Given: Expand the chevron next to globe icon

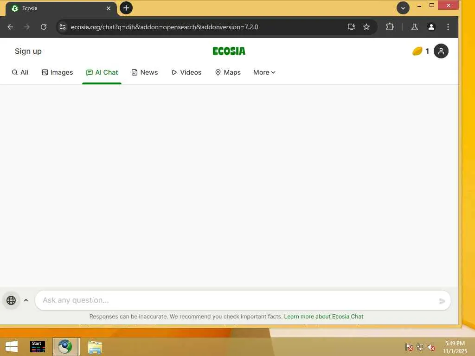Looking at the screenshot, I should coord(26,300).
